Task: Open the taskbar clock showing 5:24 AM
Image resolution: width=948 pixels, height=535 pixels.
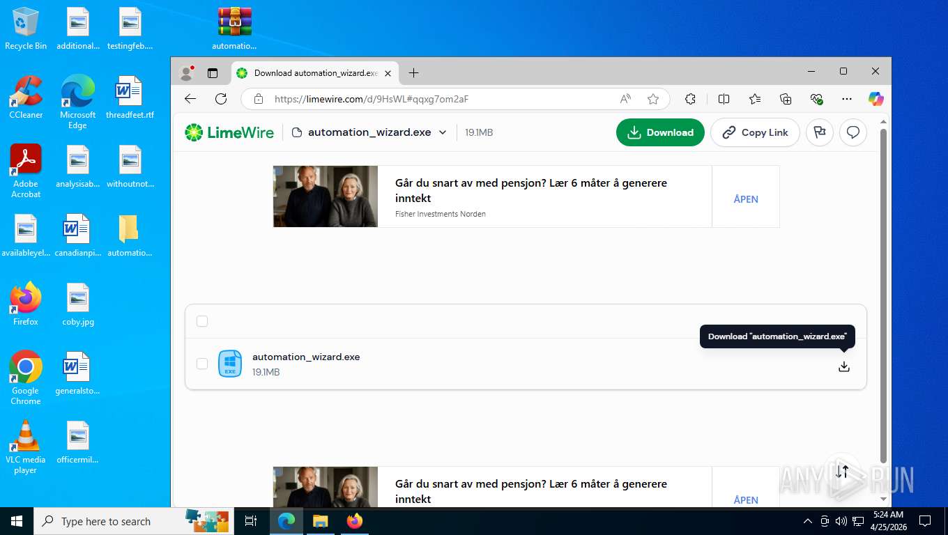Action: coord(888,521)
